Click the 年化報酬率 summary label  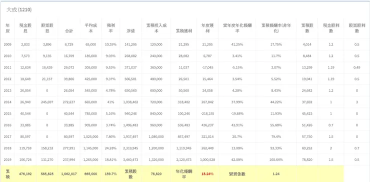(183, 173)
